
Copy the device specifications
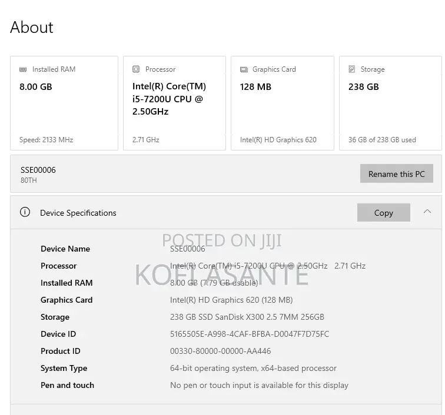point(384,213)
